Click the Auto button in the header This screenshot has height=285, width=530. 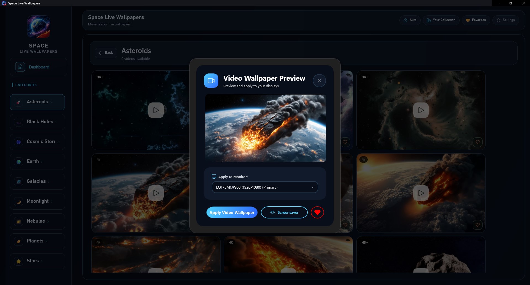pos(410,20)
